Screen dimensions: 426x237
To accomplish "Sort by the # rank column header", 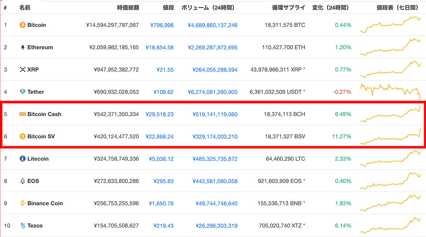I will coord(5,7).
